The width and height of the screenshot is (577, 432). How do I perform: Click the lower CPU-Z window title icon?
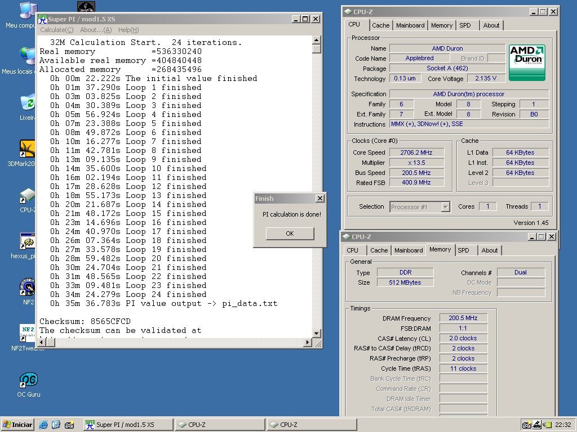click(347, 237)
